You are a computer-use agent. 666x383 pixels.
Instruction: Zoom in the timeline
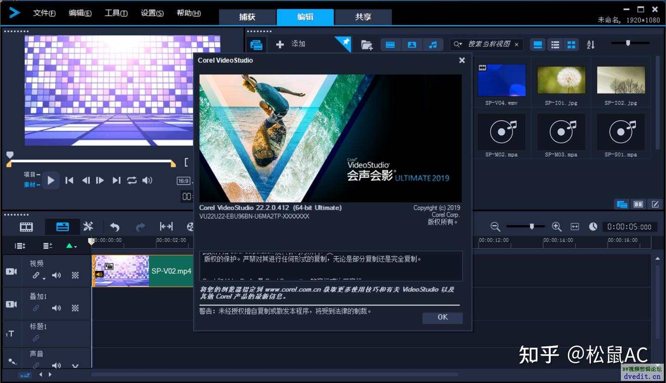(556, 227)
